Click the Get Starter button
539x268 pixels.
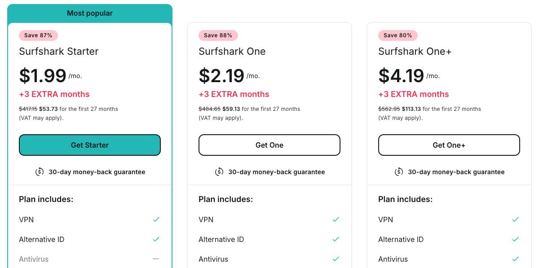[90, 145]
